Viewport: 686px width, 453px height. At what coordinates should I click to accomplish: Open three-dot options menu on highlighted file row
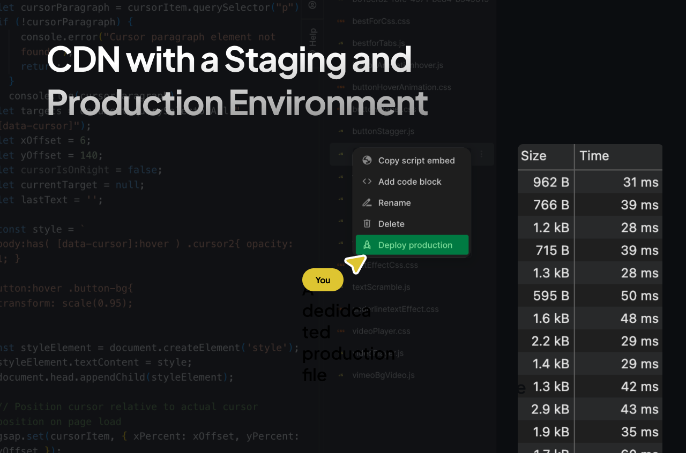(x=481, y=154)
